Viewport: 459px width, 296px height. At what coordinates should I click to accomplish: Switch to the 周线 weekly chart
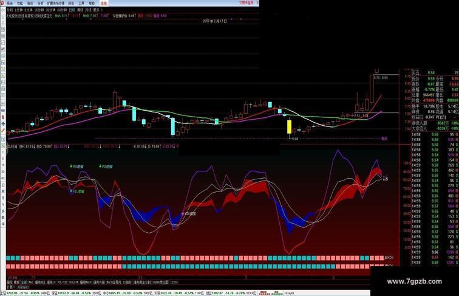80,10
